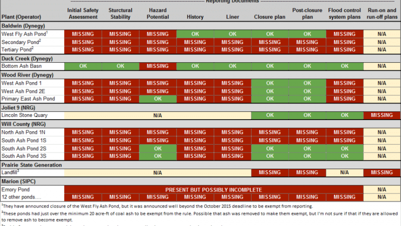Click the 'Post-closure plan' column header
The image size is (401, 226).
click(307, 13)
